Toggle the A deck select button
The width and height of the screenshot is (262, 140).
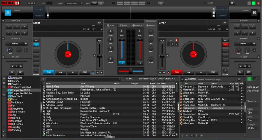click(8, 12)
